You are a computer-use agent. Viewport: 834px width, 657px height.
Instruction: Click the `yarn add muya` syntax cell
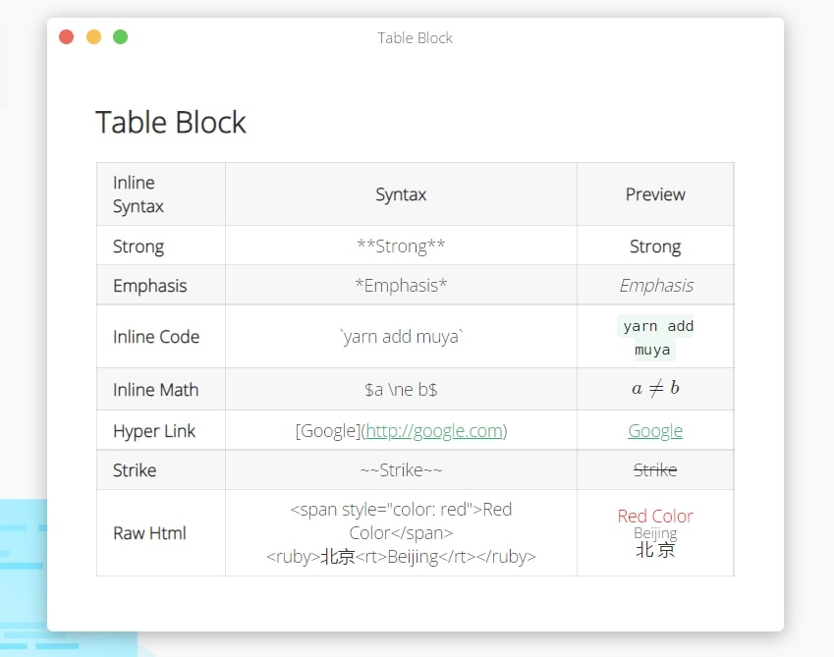point(401,336)
